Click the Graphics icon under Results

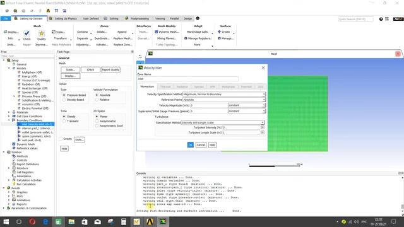click(x=14, y=192)
